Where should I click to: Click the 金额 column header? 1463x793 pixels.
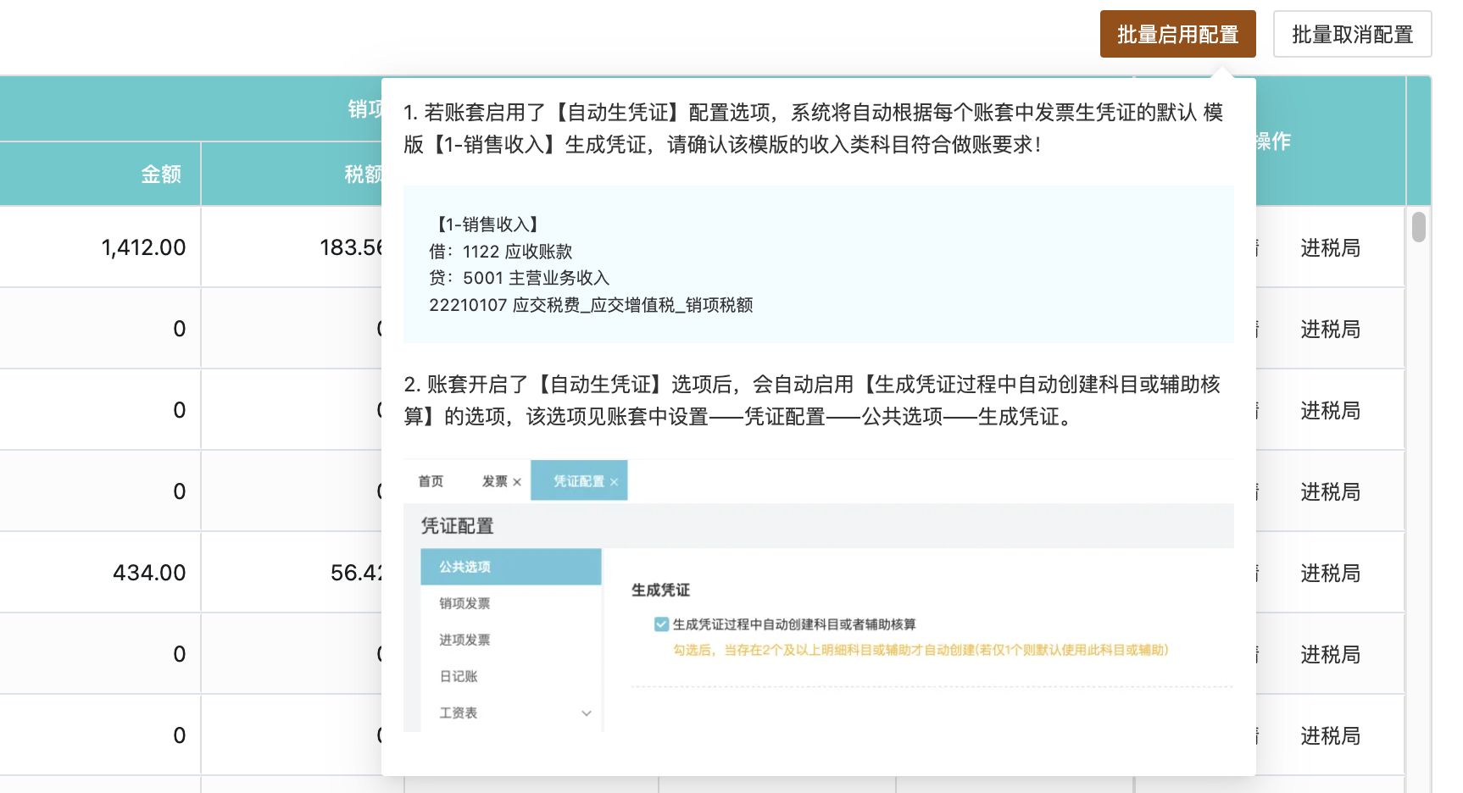[x=160, y=174]
